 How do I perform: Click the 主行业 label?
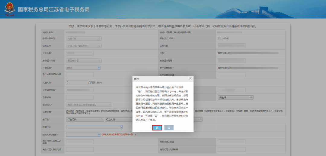[46, 120]
